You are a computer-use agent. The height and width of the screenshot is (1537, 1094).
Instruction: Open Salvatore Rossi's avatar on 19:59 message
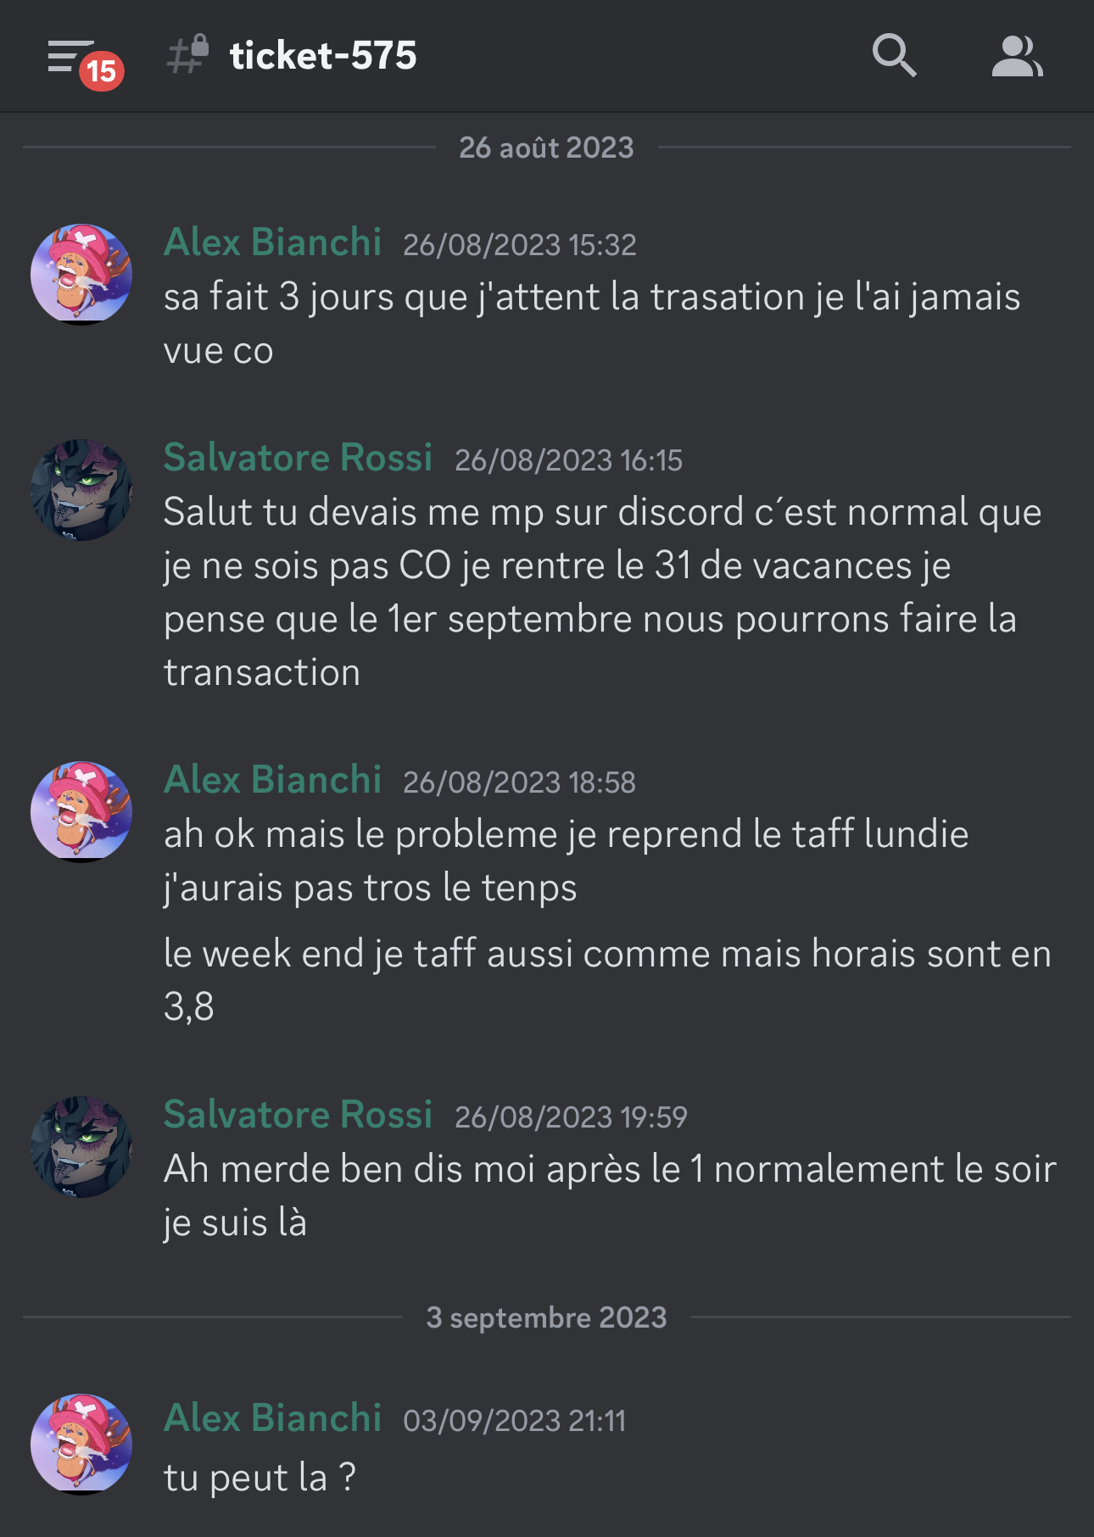tap(81, 1146)
